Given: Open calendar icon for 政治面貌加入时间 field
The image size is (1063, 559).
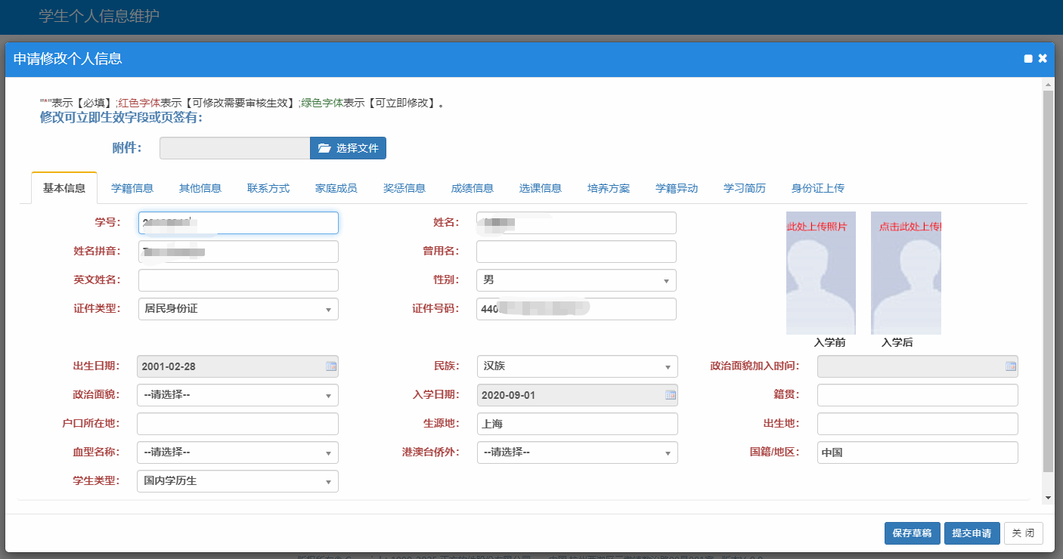Looking at the screenshot, I should coord(1010,366).
